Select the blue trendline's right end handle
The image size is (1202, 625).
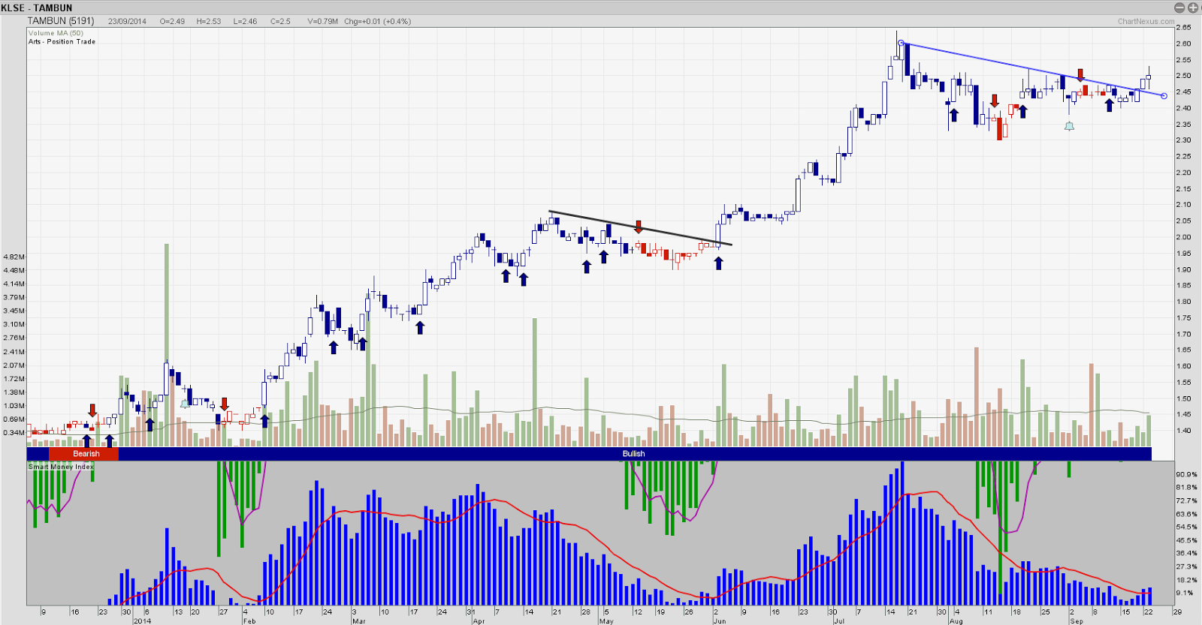1164,96
